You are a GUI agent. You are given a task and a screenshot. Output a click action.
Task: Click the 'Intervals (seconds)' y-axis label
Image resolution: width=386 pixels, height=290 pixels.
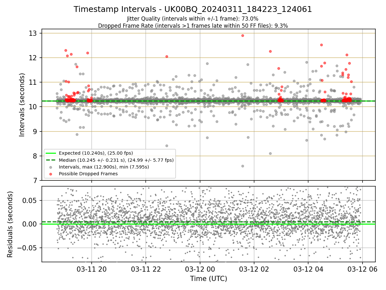22,105
